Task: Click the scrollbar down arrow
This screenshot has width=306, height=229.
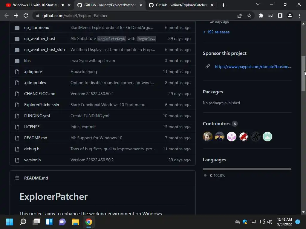Action: coord(303,212)
